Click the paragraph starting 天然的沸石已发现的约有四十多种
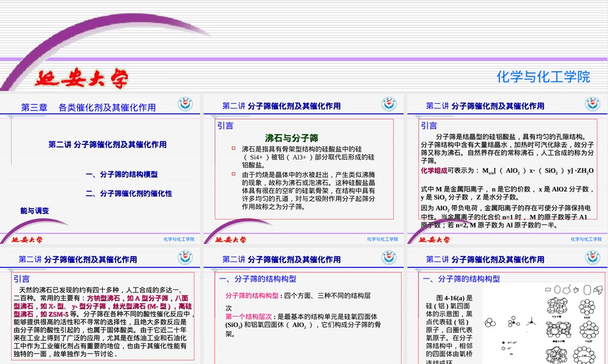 (x=103, y=322)
